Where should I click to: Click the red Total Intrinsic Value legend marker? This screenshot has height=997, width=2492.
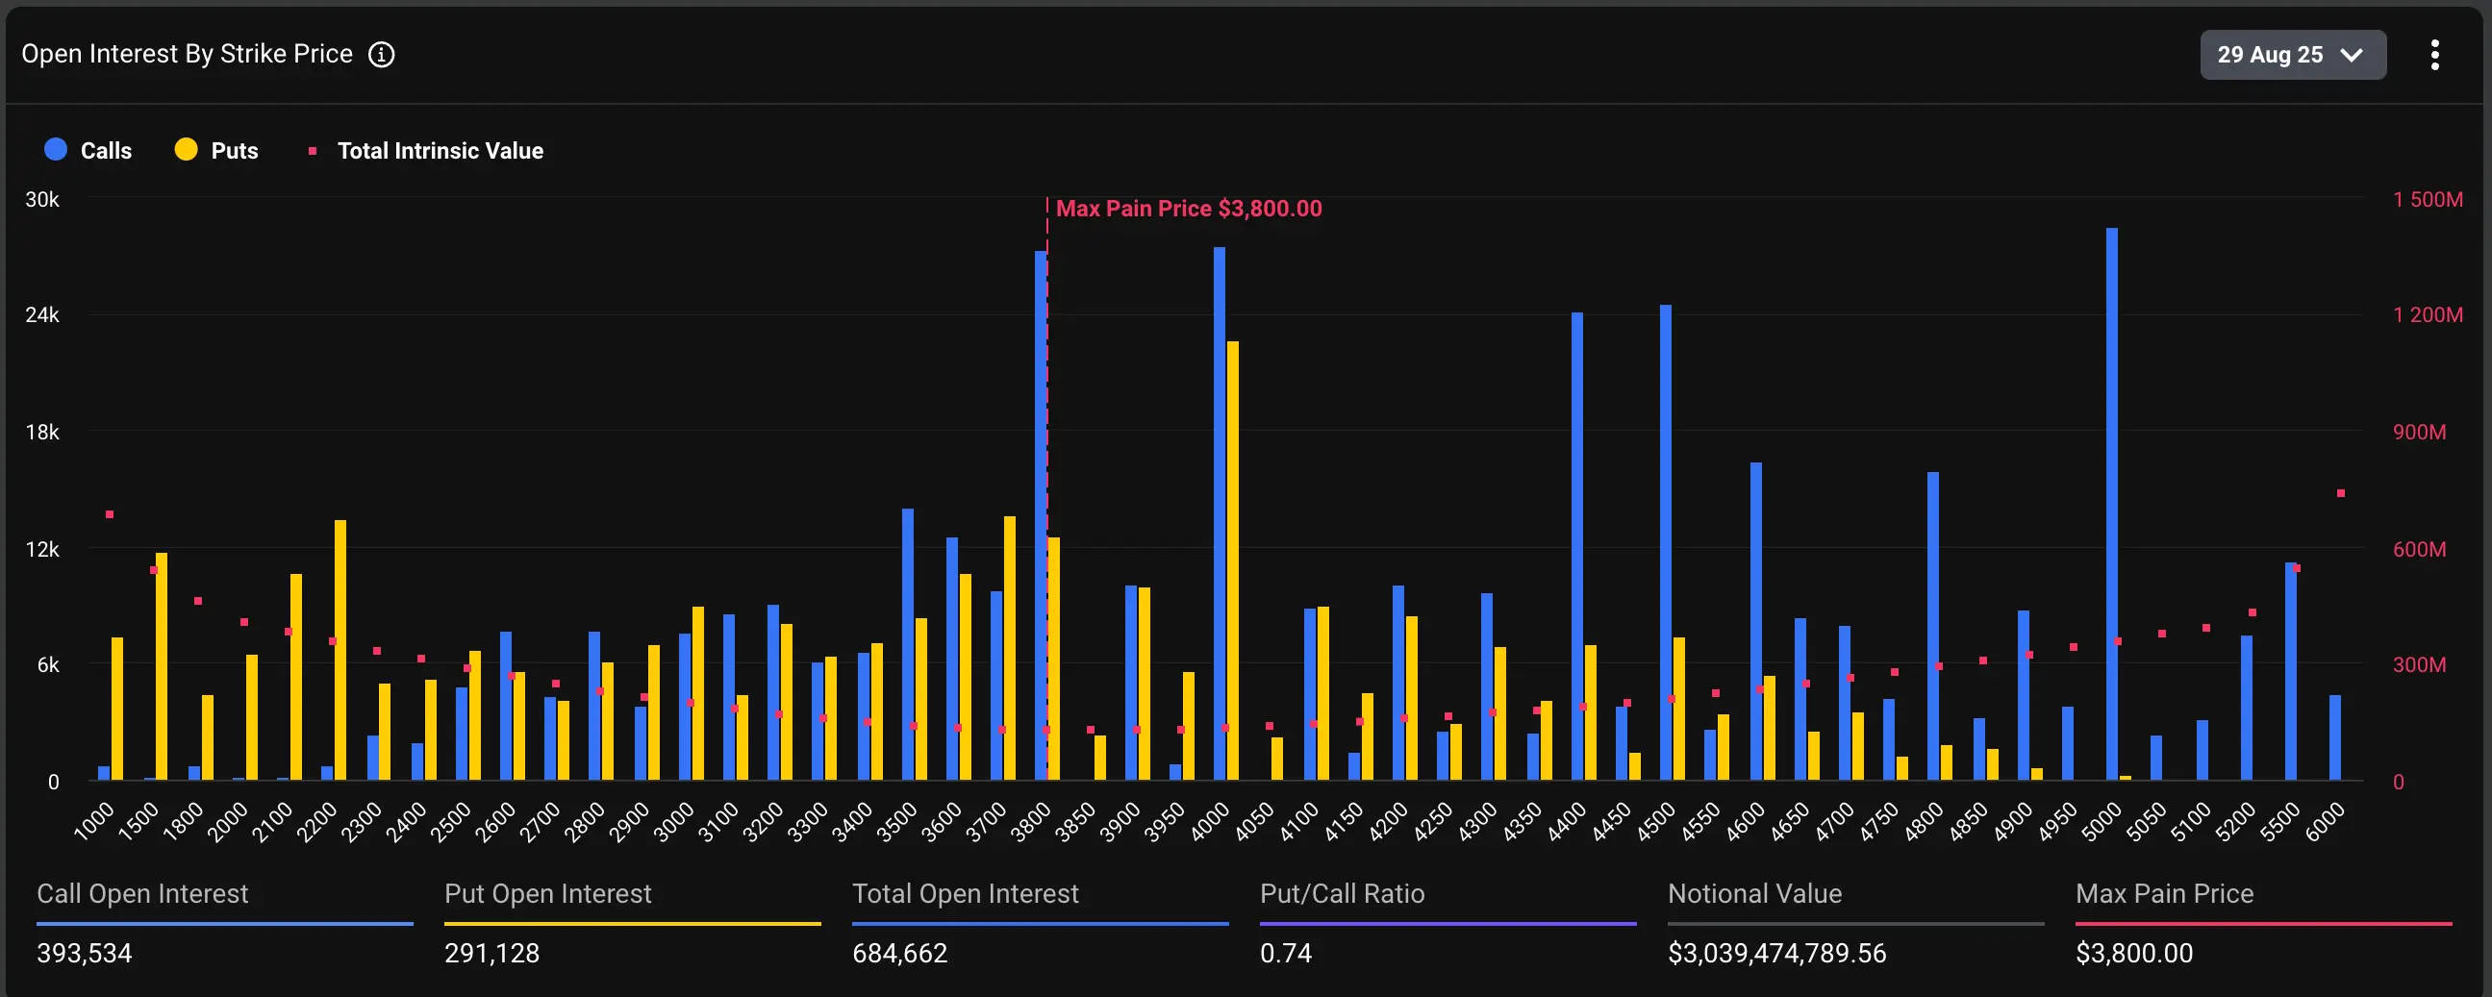(x=312, y=151)
